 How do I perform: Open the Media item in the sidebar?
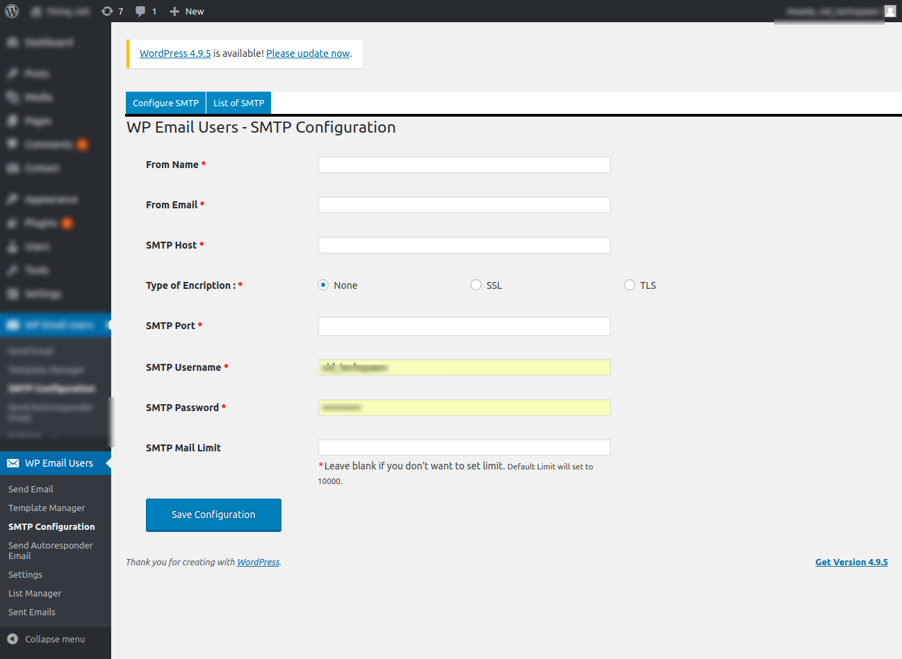56,97
